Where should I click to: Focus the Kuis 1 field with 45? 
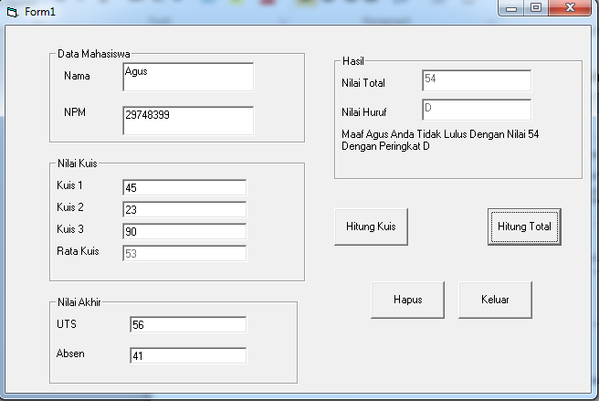[x=184, y=187]
